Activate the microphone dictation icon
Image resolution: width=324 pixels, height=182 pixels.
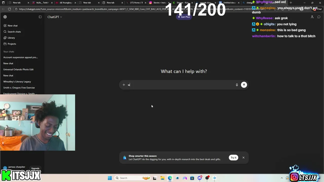tap(237, 85)
